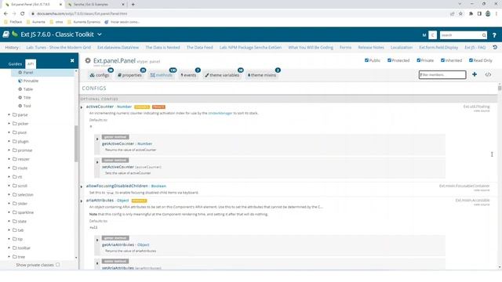Toggle the Read Only checkbox

[471, 60]
